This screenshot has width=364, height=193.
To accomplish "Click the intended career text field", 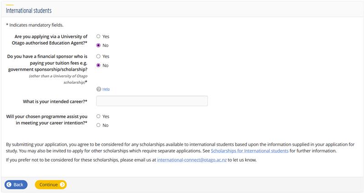I will (x=152, y=101).
